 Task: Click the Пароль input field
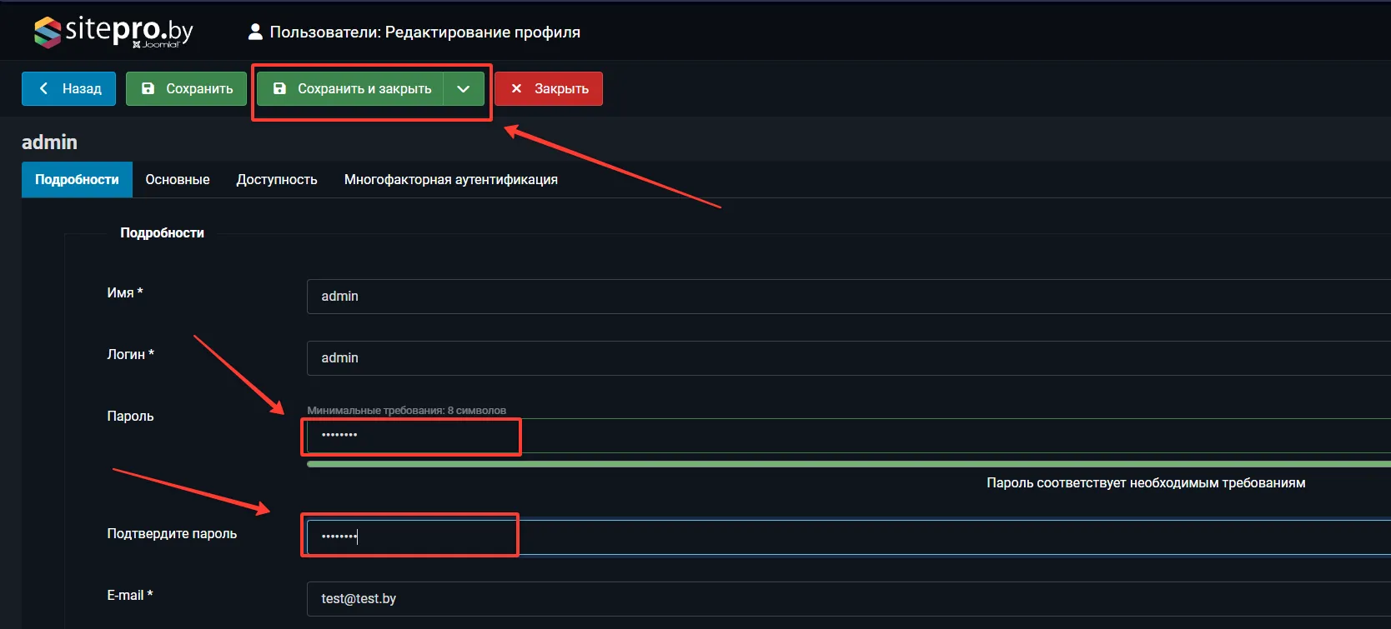(834, 436)
